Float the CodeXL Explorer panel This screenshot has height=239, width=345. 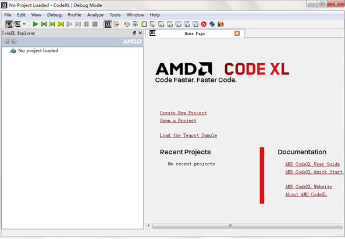point(134,33)
